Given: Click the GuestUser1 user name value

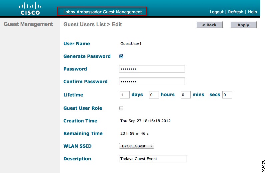Looking at the screenshot, I should point(131,44).
